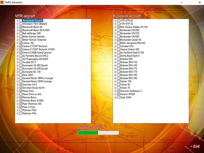Select General Motors TBM3 Avenger label
Screen dimensions: 204x153
[37, 81]
